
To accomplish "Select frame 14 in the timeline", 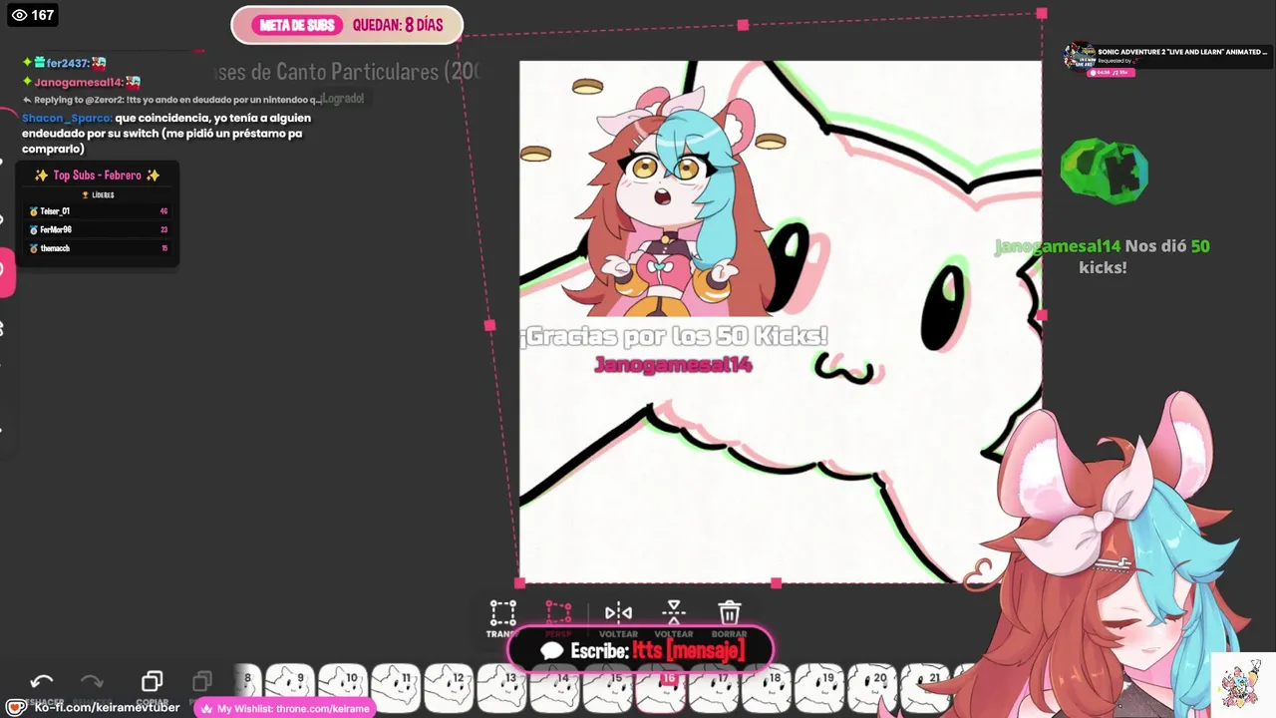I will pos(554,688).
